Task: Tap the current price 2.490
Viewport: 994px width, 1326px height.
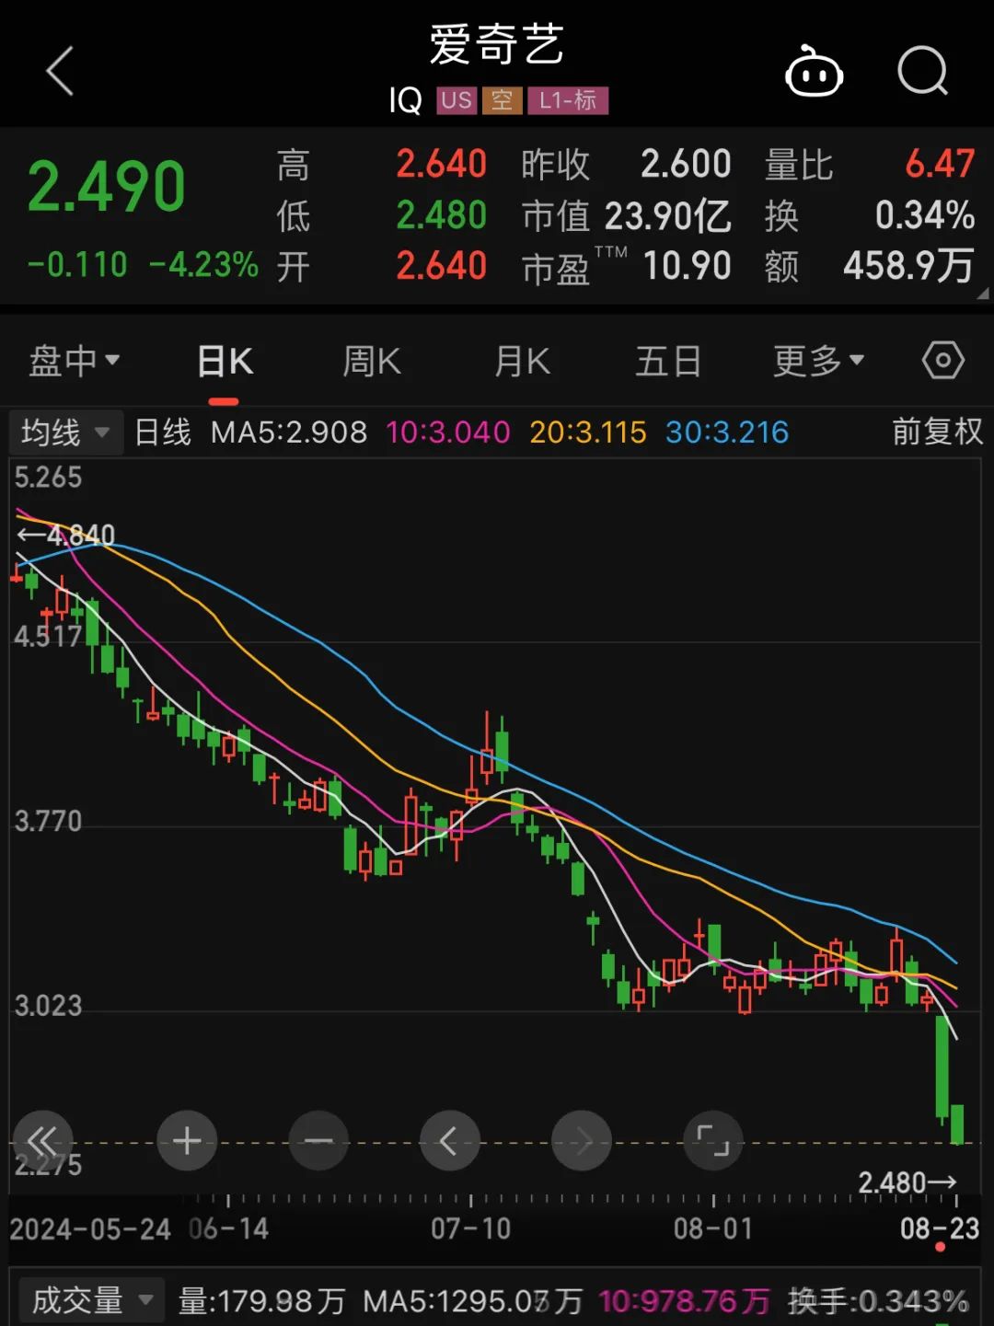Action: [x=107, y=187]
